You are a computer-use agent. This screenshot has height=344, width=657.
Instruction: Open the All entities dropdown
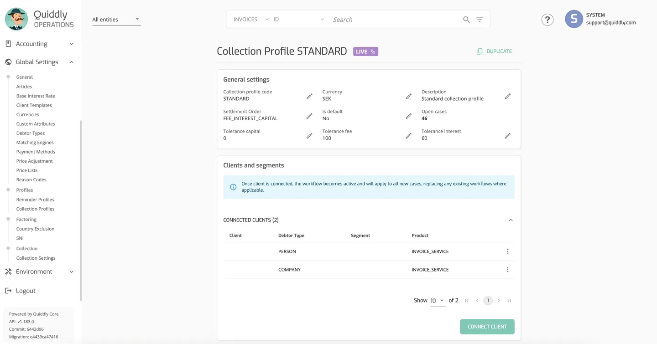(116, 20)
